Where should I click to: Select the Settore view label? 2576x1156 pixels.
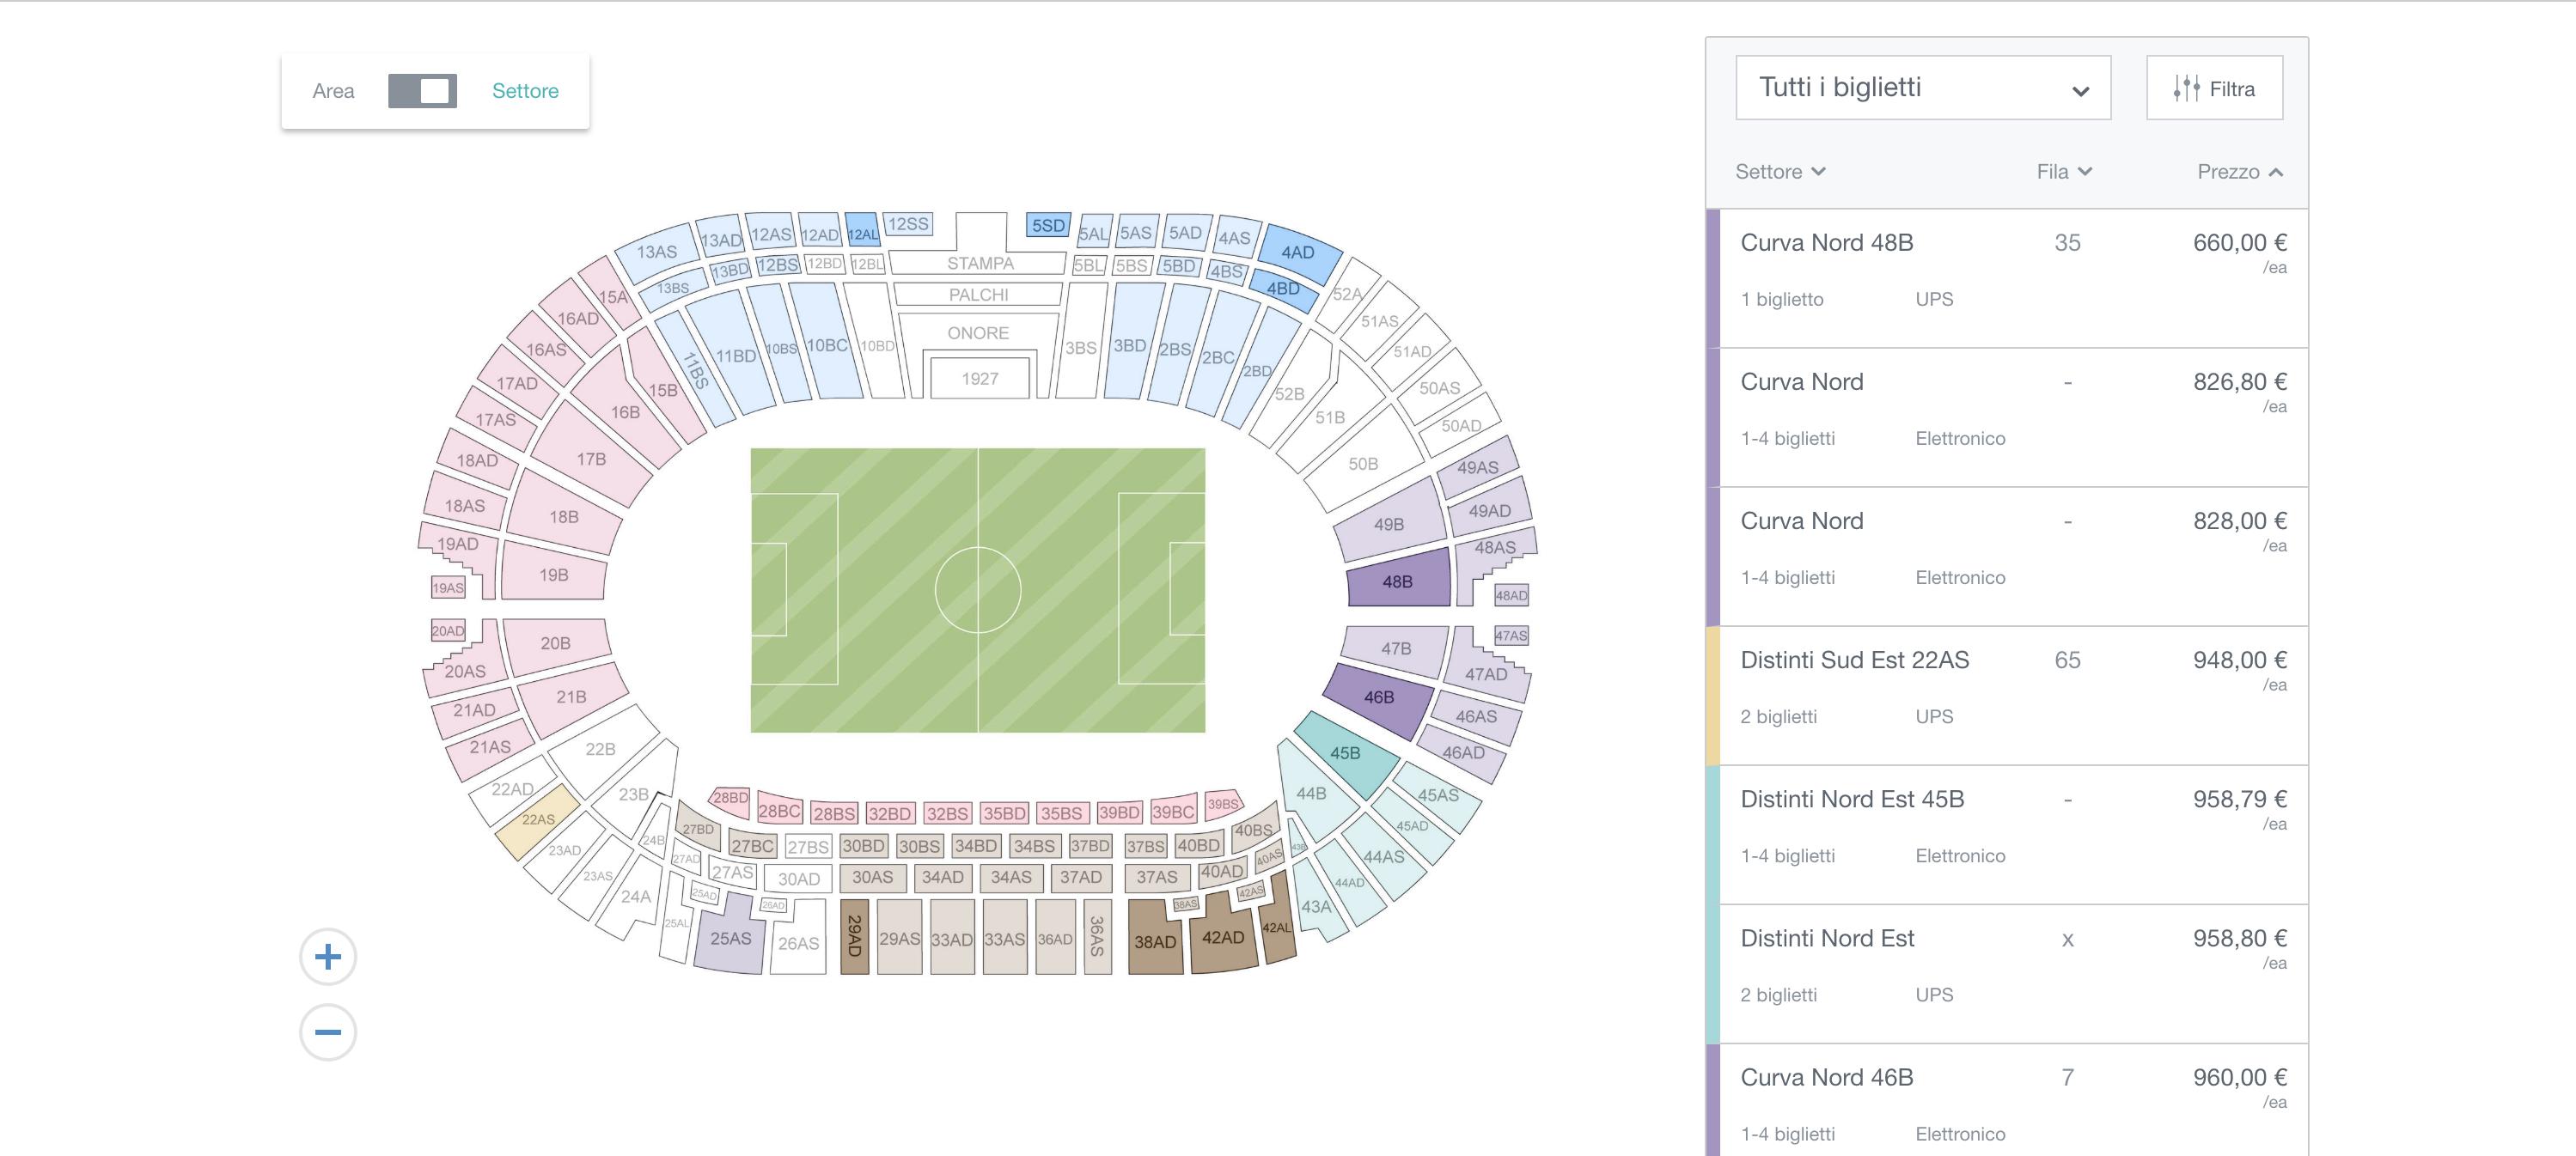(525, 91)
